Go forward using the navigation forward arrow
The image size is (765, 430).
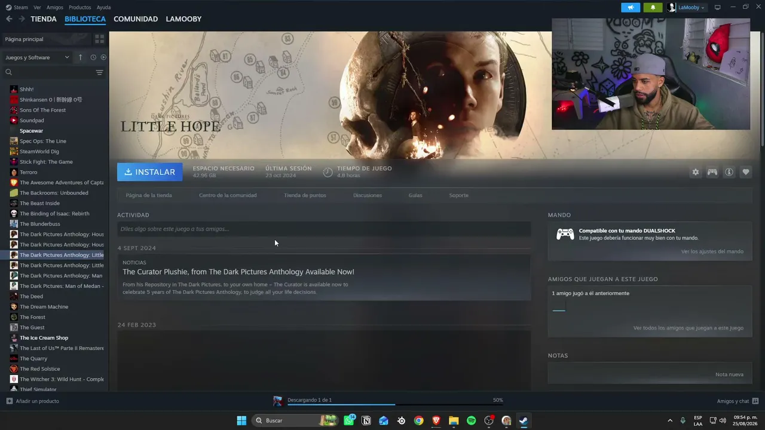pos(22,19)
